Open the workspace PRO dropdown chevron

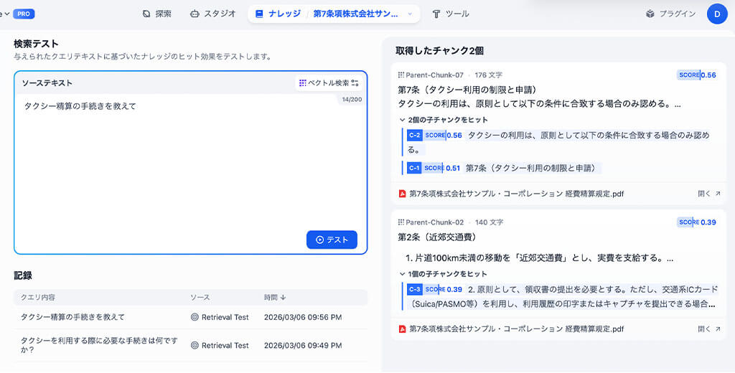click(6, 14)
